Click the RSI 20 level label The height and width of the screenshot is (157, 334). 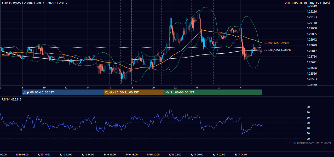[x=308, y=139]
